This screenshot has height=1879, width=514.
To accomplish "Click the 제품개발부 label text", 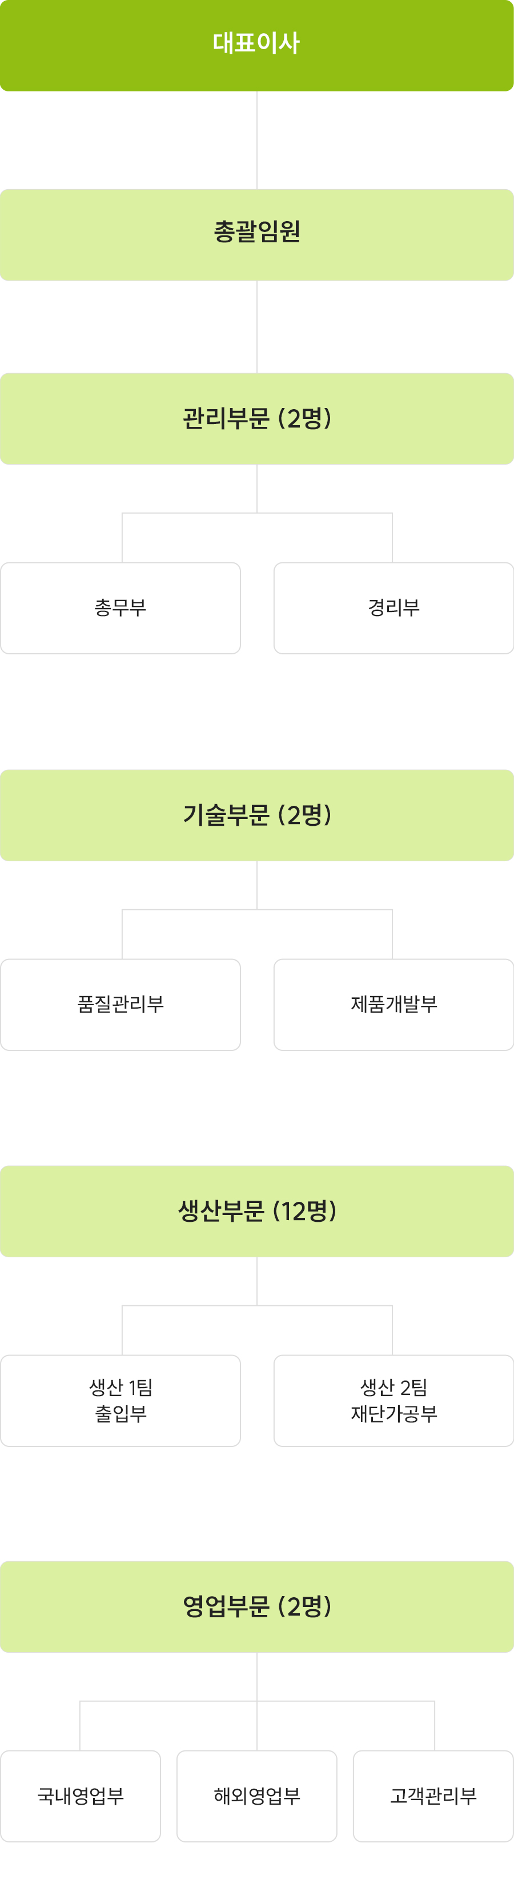I will (x=393, y=1005).
